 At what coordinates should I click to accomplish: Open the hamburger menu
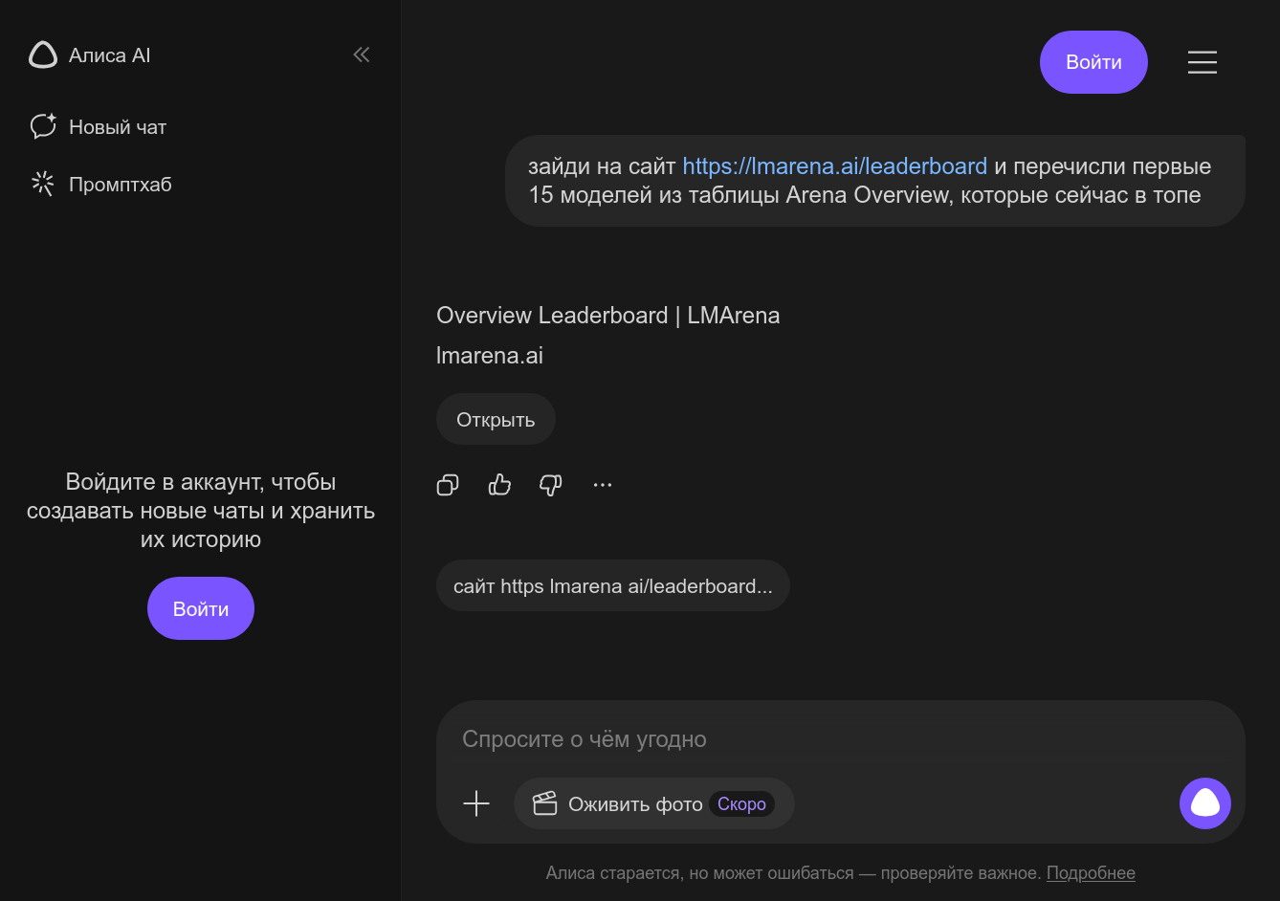pos(1202,62)
